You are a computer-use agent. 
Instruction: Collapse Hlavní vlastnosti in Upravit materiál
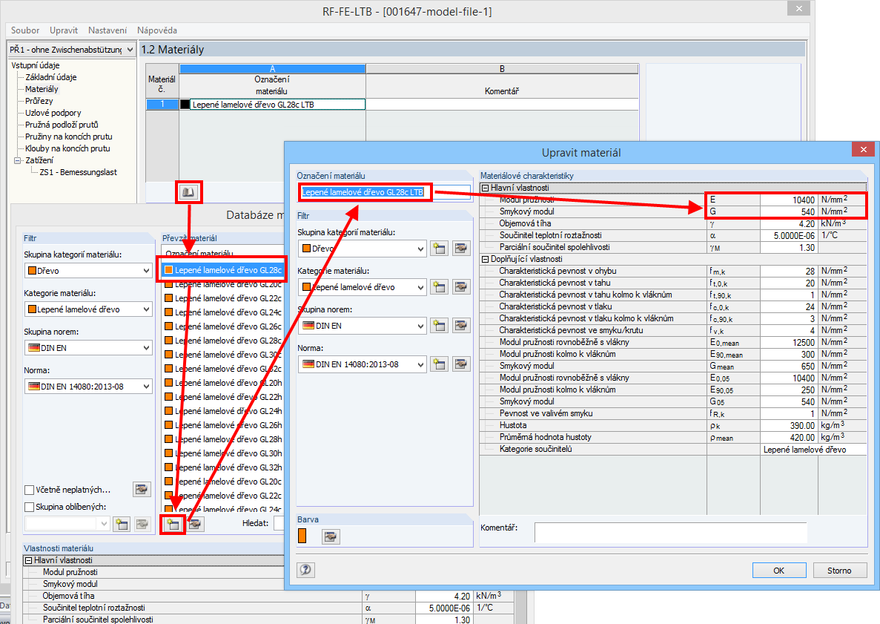coord(486,188)
